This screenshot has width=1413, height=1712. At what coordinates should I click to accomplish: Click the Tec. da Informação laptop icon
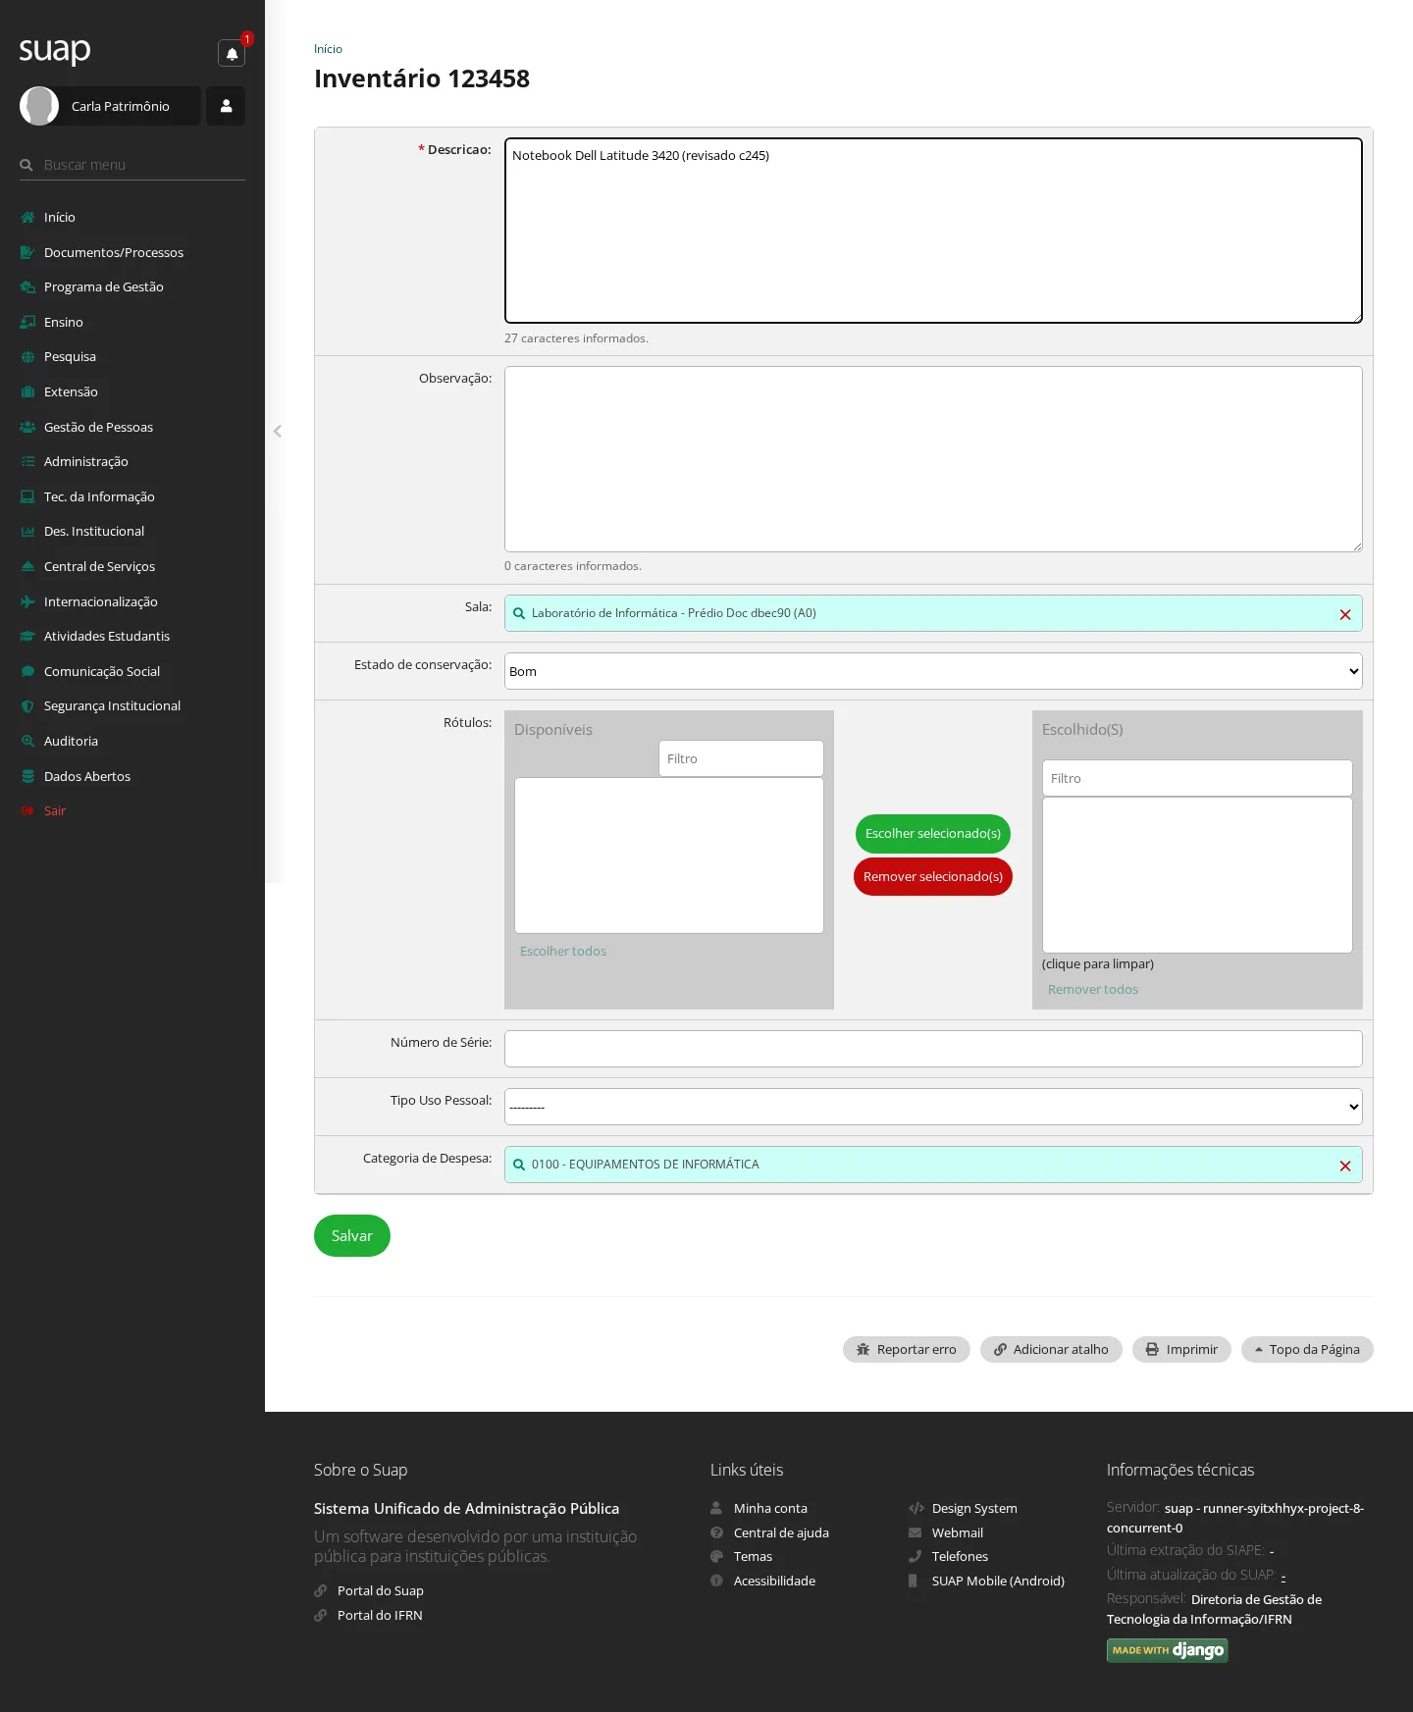pos(27,496)
